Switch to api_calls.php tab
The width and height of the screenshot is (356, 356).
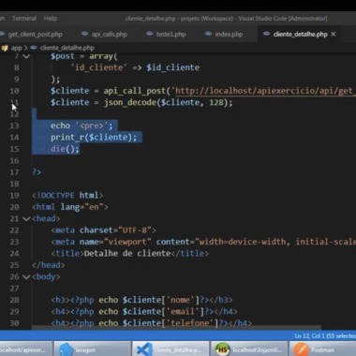pyautogui.click(x=109, y=35)
